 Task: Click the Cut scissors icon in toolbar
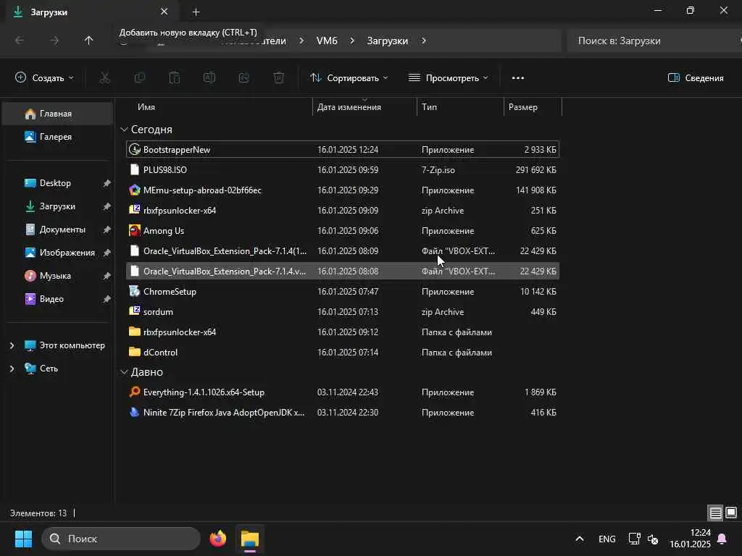[104, 77]
